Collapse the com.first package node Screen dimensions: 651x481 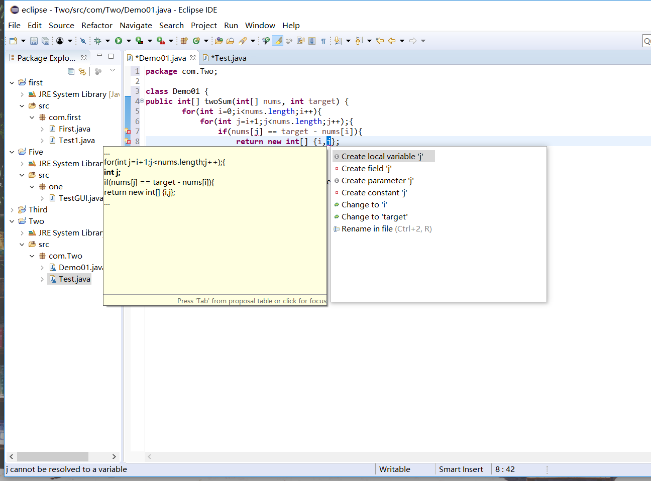pyautogui.click(x=32, y=117)
